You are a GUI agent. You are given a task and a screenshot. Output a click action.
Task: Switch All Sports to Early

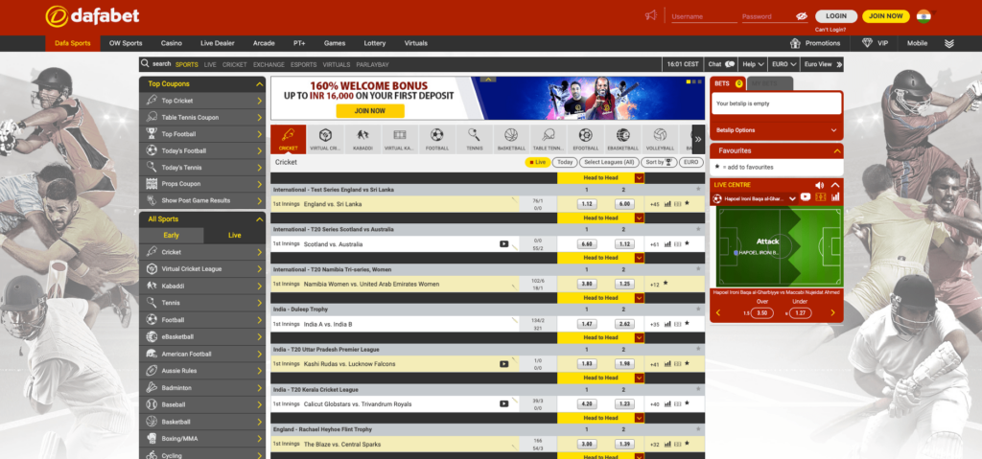(x=171, y=236)
